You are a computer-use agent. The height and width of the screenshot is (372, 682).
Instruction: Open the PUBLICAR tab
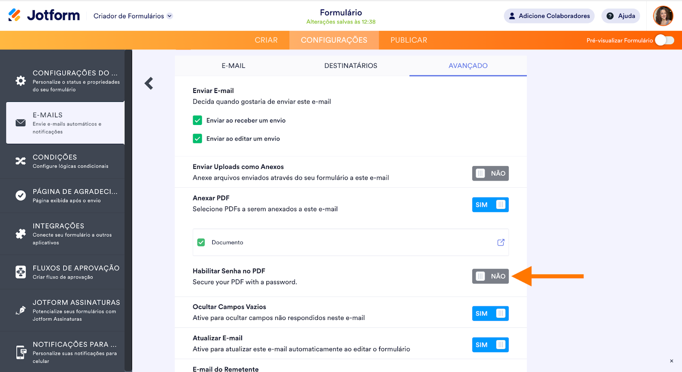point(408,40)
